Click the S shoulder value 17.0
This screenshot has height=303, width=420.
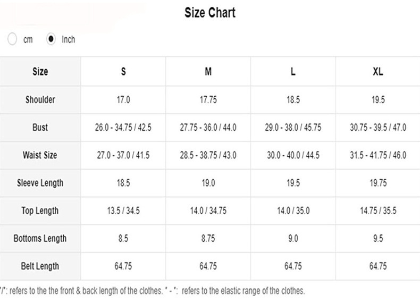(123, 100)
